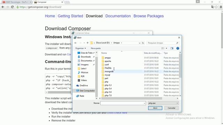Select the ampps folder
The height and width of the screenshot is (125, 223).
click(108, 58)
